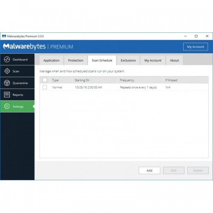Viewport: 213px width, 213px height.
Task: Click the Quarantine biohazard icon
Action: (7, 83)
